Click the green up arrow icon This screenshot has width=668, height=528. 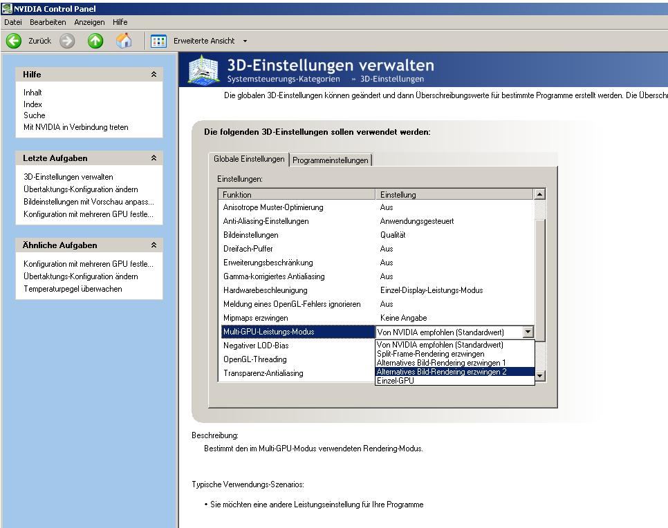[x=95, y=41]
